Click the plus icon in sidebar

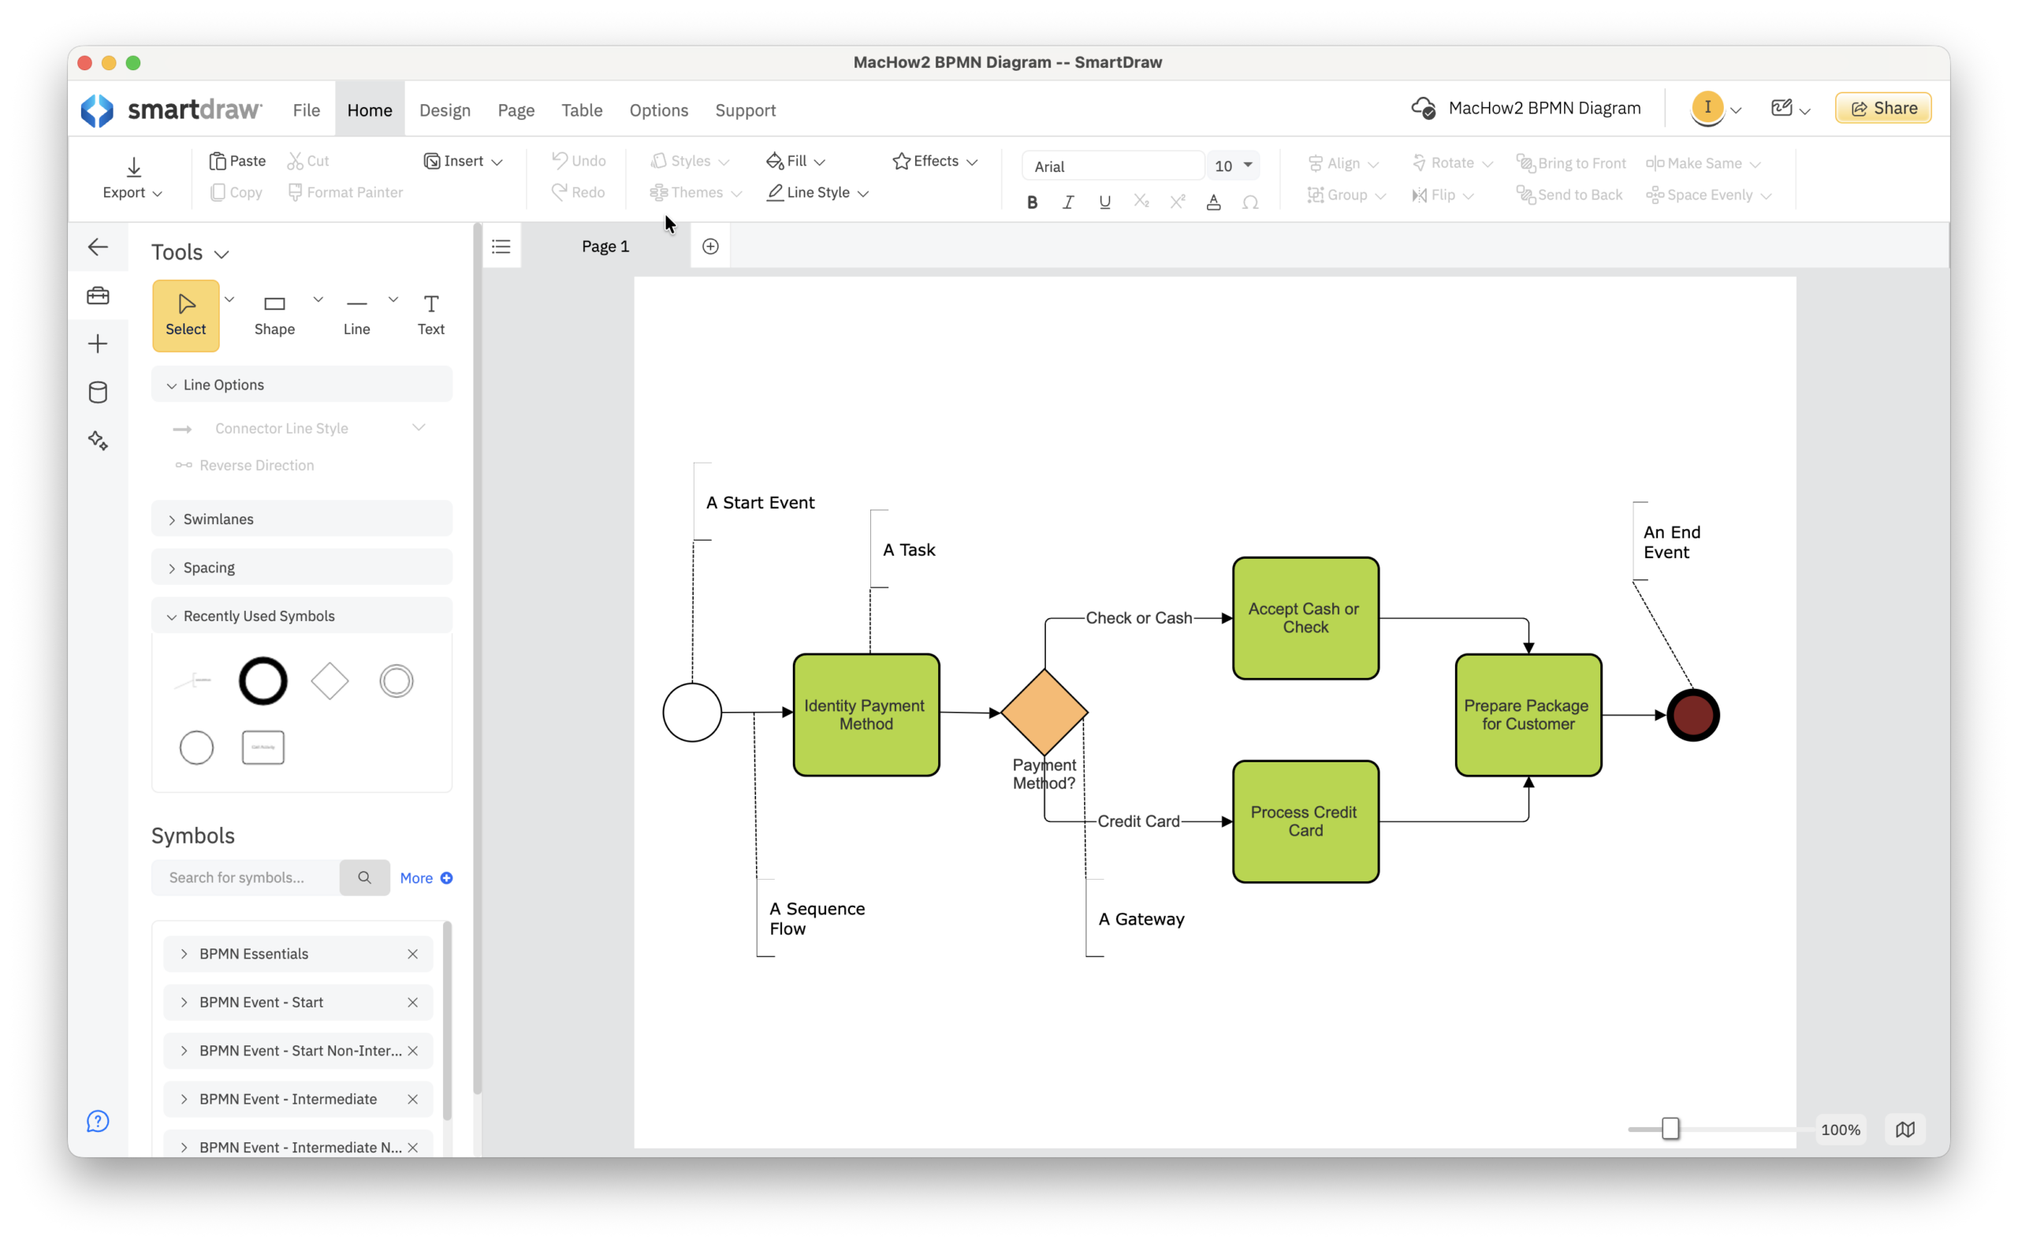[x=98, y=344]
